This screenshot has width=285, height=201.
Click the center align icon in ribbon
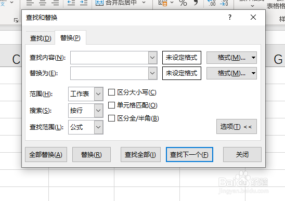click(x=43, y=3)
